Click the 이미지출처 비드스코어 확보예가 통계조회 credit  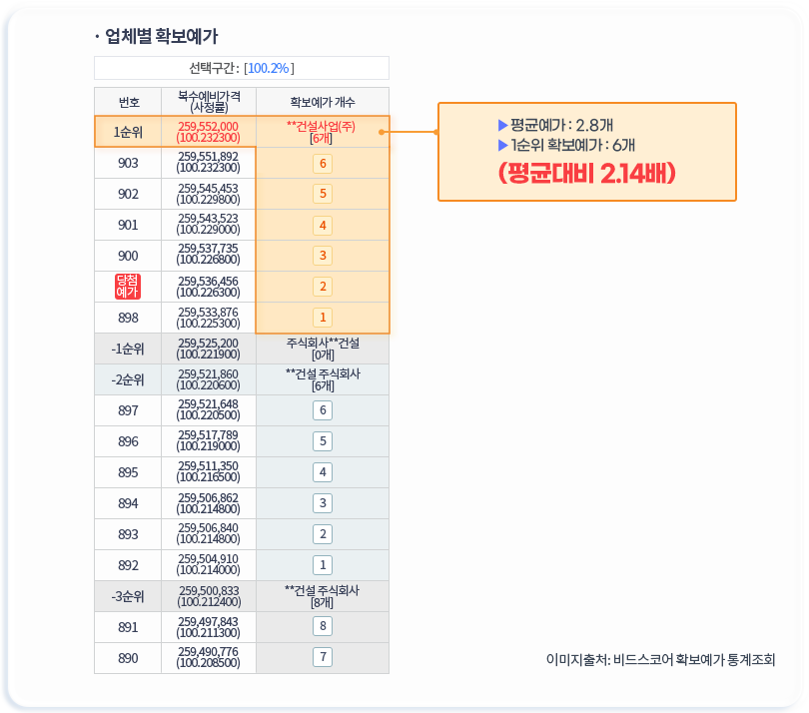click(660, 659)
